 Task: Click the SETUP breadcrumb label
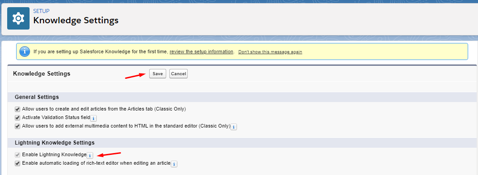(x=41, y=11)
